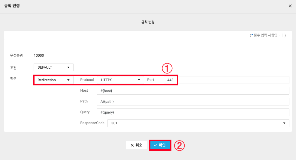Click the 취소 cancel button
The height and width of the screenshot is (160, 296).
[136, 145]
